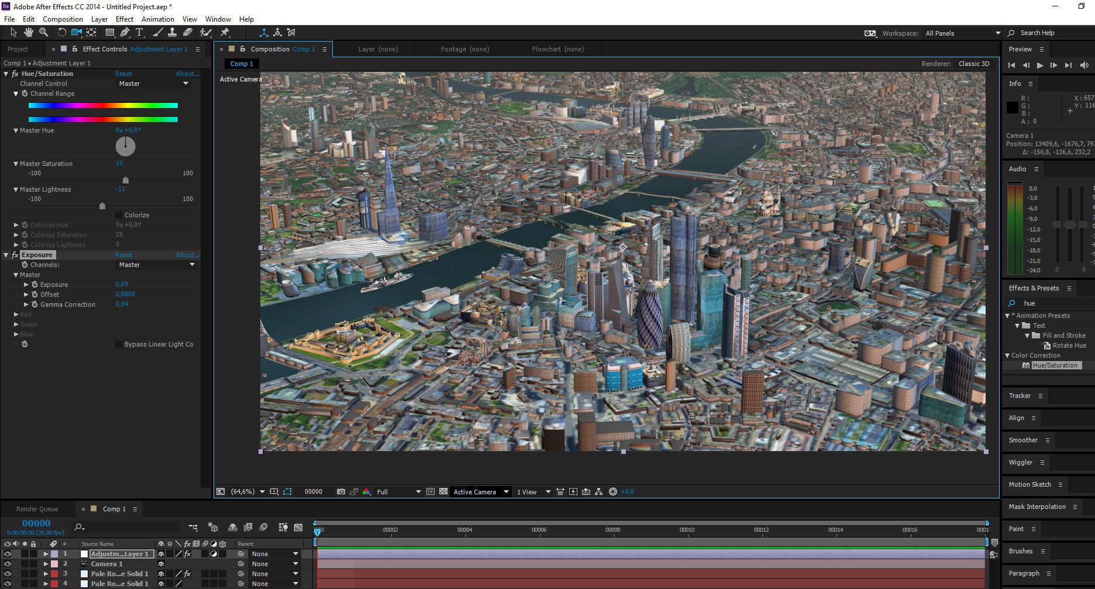Open Parent dropdown for Camera 1
This screenshot has width=1095, height=589.
(x=275, y=564)
